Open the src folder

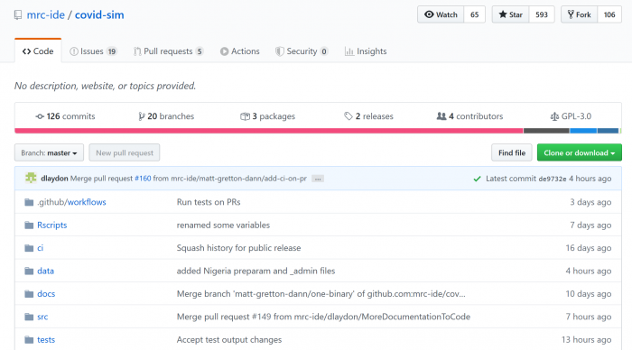coord(42,317)
